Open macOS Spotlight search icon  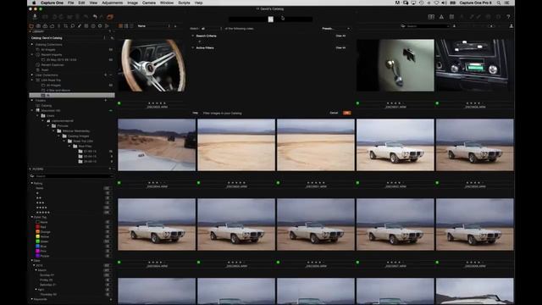point(499,3)
